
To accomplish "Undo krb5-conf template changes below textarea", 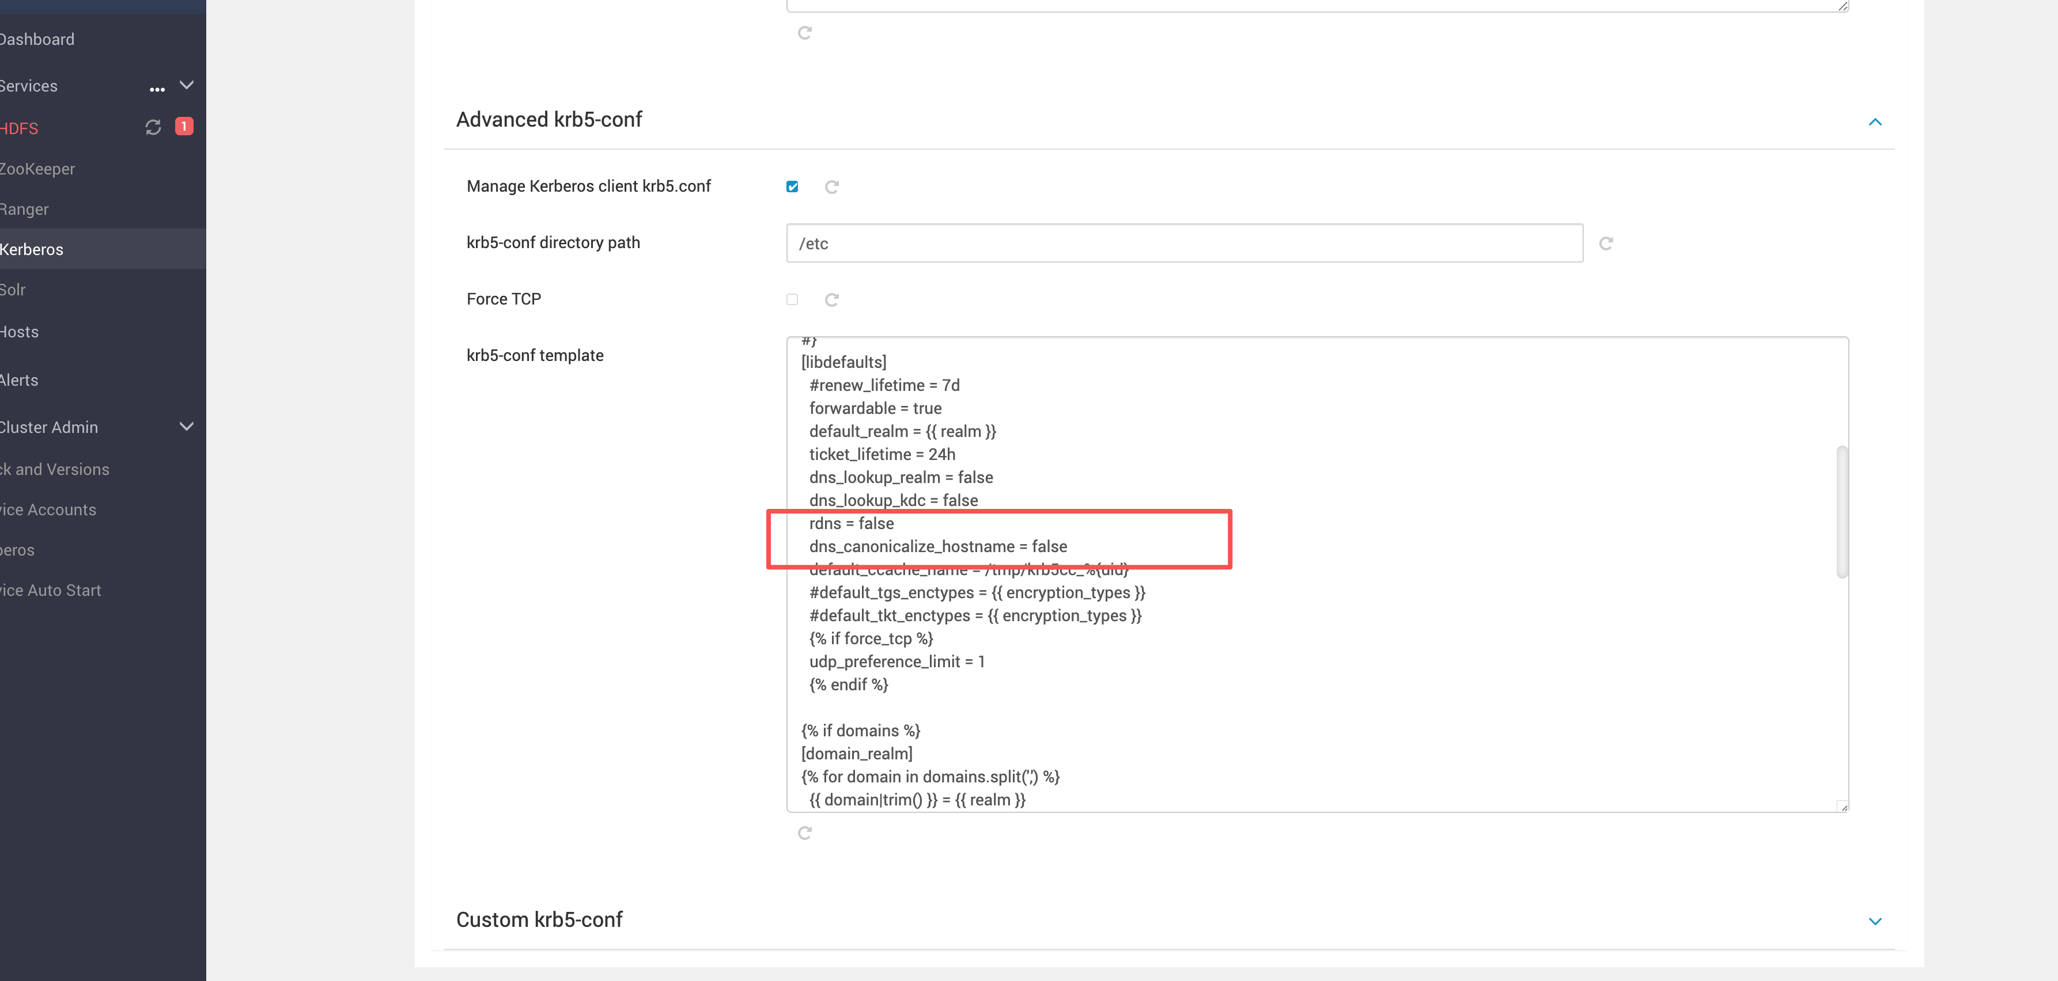I will pyautogui.click(x=804, y=832).
